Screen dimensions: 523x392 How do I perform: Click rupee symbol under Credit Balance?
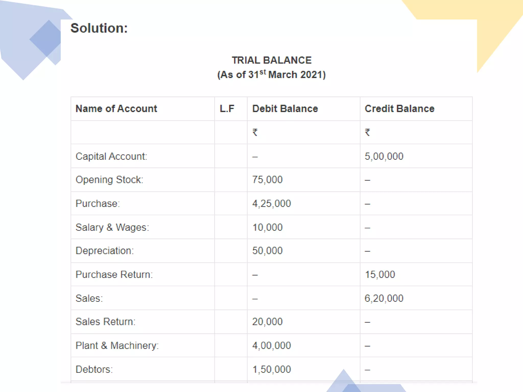pos(367,132)
